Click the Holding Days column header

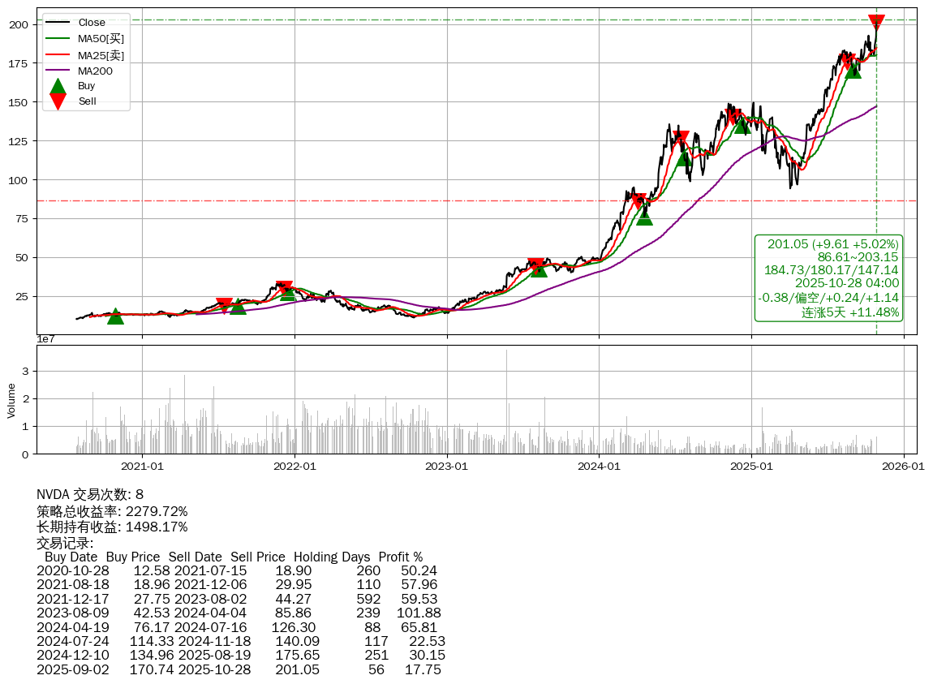(331, 557)
